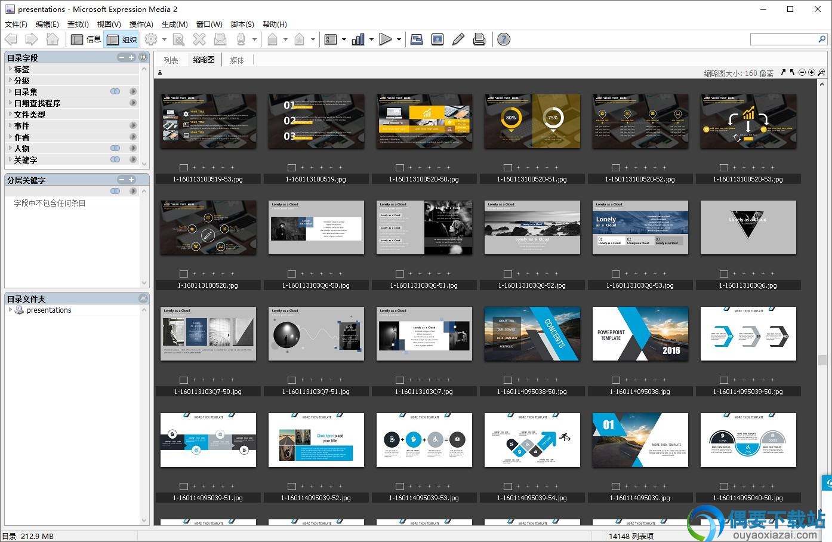832x542 pixels.
Task: Click the gear settings toolbar icon
Action: click(151, 39)
